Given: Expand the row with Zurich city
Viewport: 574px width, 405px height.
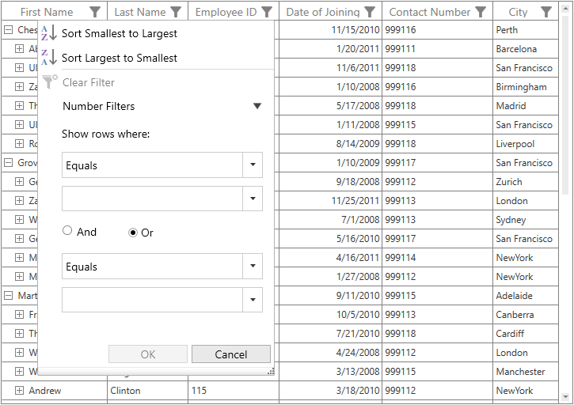Looking at the screenshot, I should click(x=20, y=181).
